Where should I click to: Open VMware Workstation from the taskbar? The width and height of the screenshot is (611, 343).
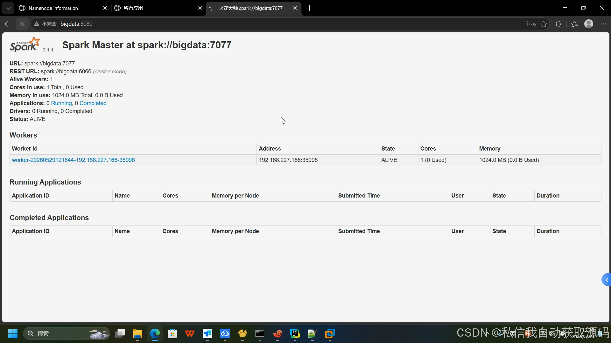[x=330, y=334]
